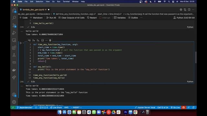Open Decorators breadcrumb dropdown
The image size is (207, 116).
point(44,14)
